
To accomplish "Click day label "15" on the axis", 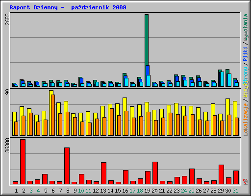I will click(x=118, y=191).
